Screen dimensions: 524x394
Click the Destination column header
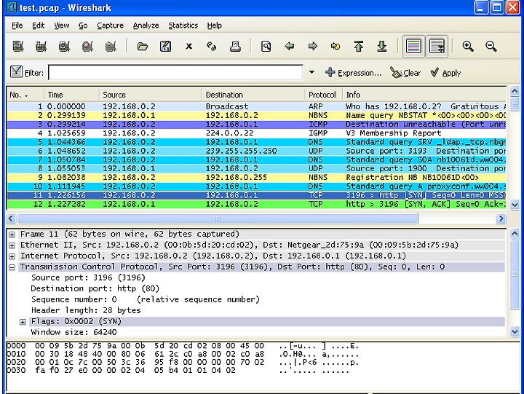click(253, 95)
